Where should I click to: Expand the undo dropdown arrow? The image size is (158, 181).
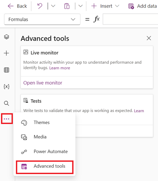coord(53,6)
